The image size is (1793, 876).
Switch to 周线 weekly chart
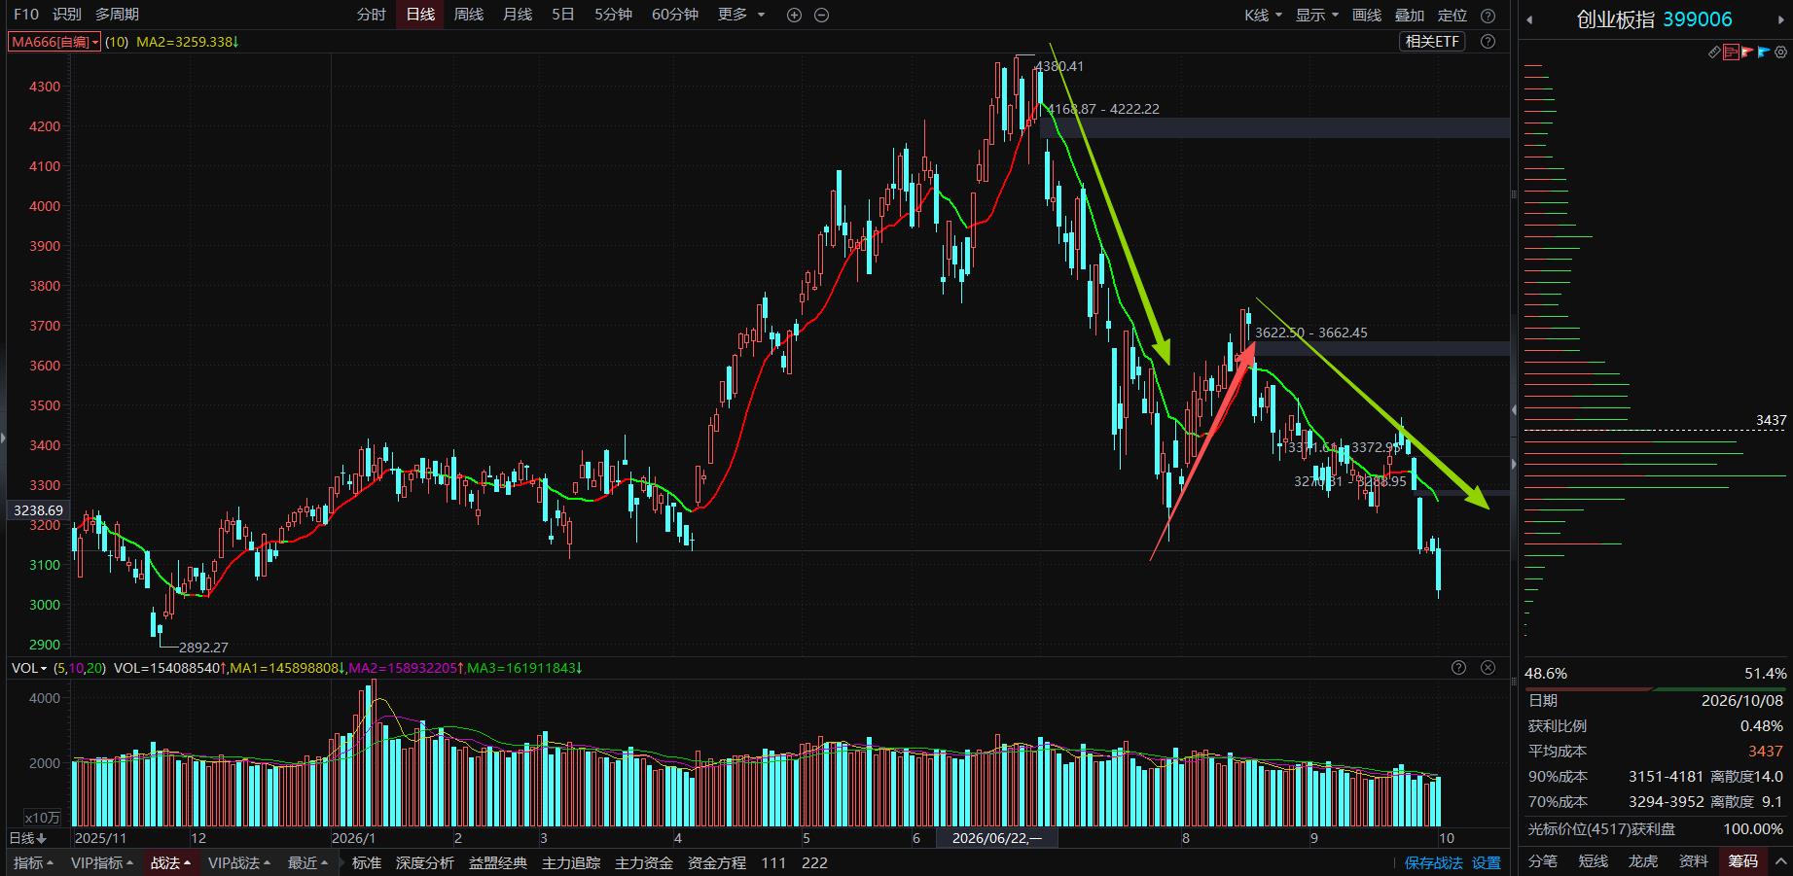point(469,15)
